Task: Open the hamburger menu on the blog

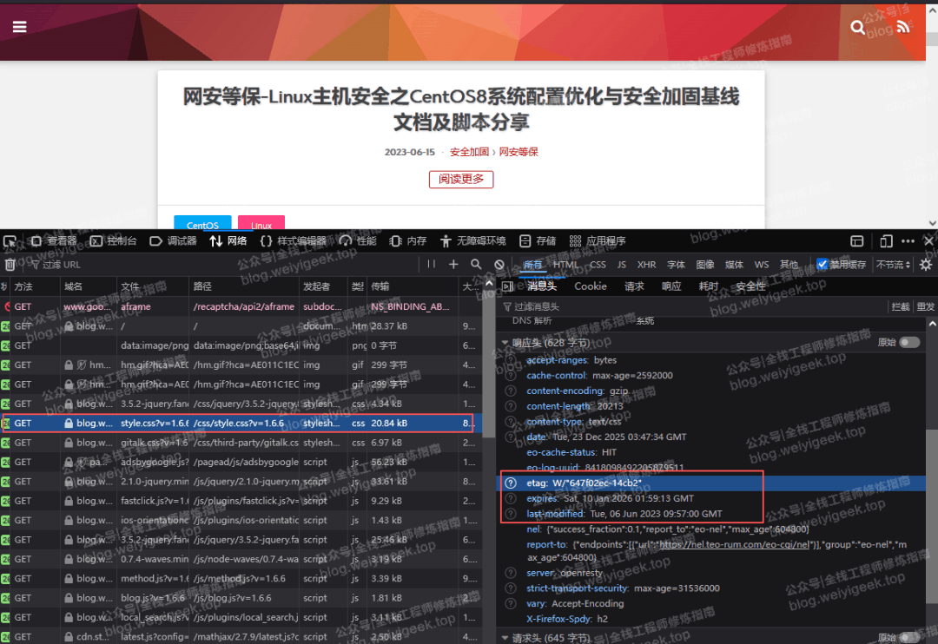Action: pos(19,27)
